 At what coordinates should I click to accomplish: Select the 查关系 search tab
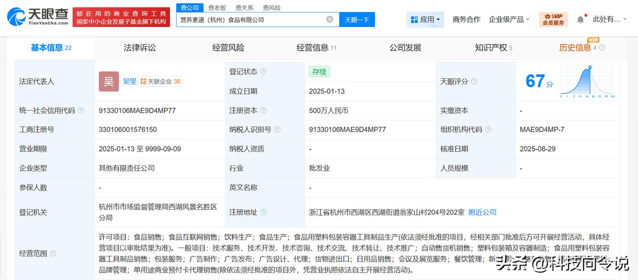coord(244,7)
